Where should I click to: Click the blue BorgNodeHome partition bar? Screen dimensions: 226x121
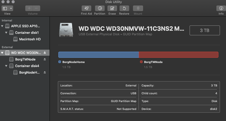coord(99,55)
